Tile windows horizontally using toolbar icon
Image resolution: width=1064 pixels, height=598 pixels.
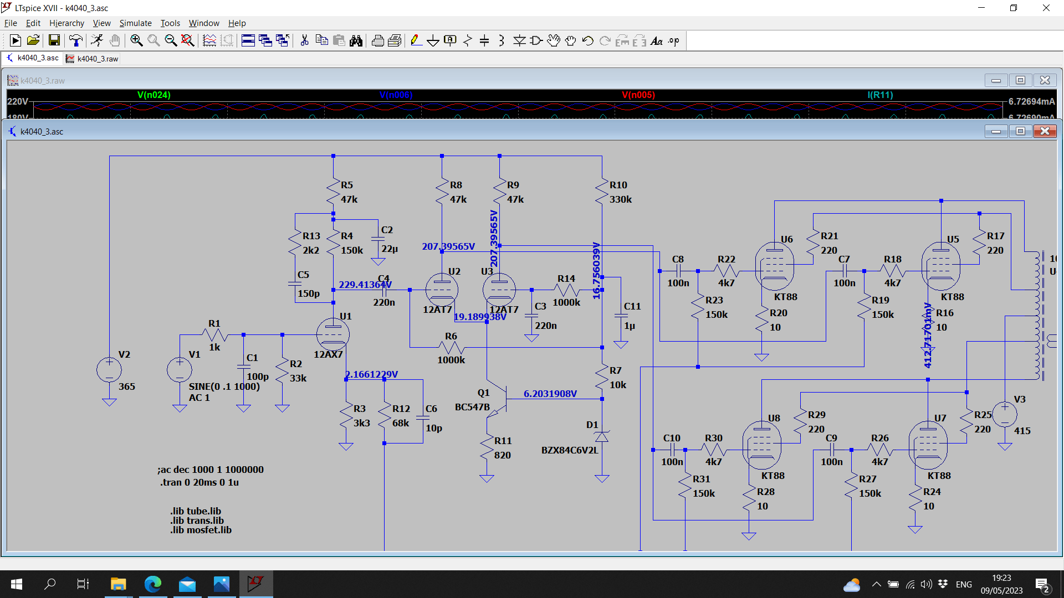click(248, 40)
